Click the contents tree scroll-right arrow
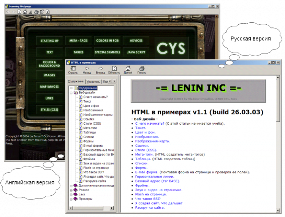 (x=112, y=208)
